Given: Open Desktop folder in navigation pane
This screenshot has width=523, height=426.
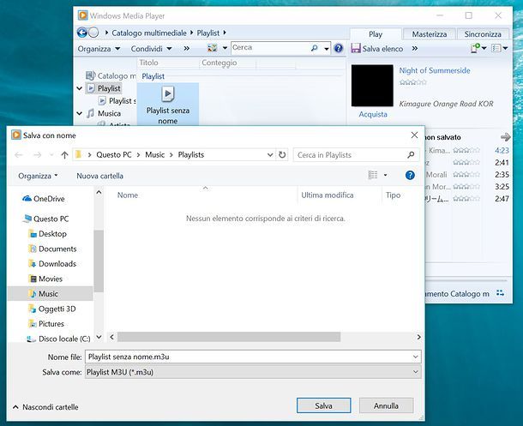Looking at the screenshot, I should pyautogui.click(x=47, y=234).
